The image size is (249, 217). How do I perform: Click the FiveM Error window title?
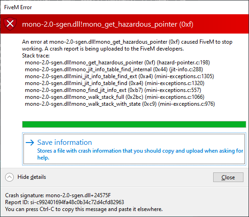coord(18,7)
